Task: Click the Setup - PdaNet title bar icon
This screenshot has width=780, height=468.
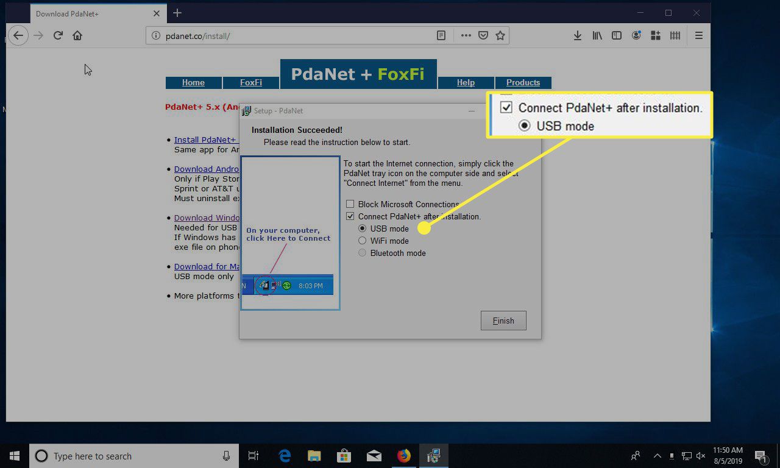Action: pos(246,111)
